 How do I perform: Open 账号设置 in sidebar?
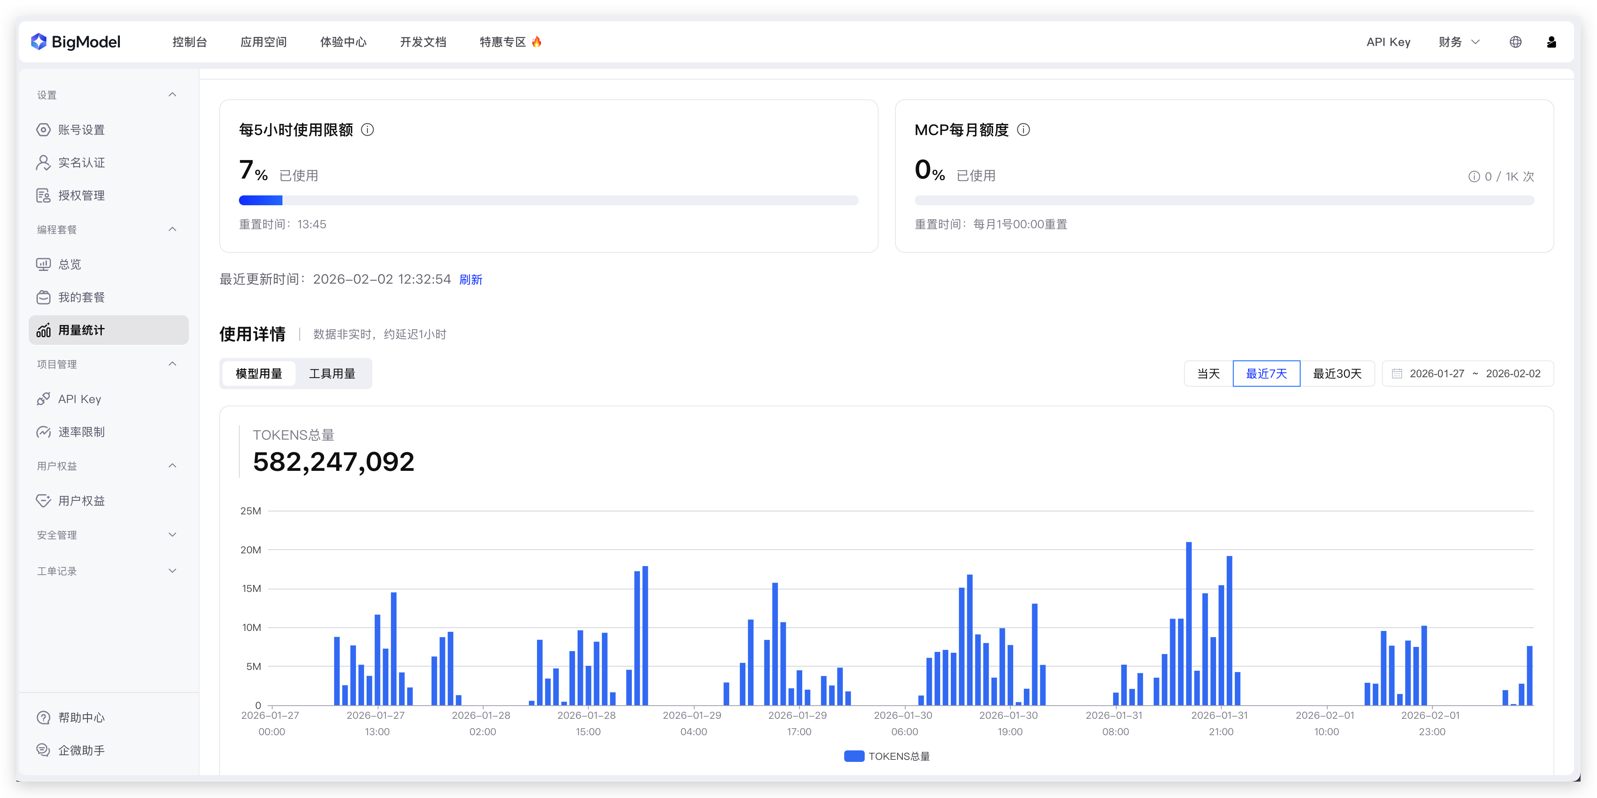pos(81,130)
